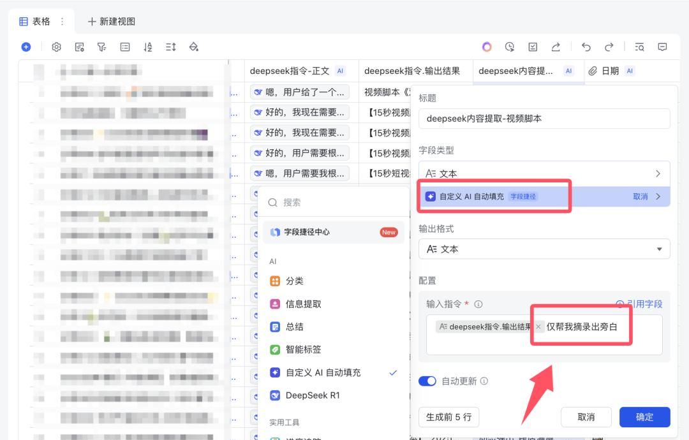The height and width of the screenshot is (440, 689).
Task: Click 新建视图 to add a view
Action: click(x=112, y=22)
